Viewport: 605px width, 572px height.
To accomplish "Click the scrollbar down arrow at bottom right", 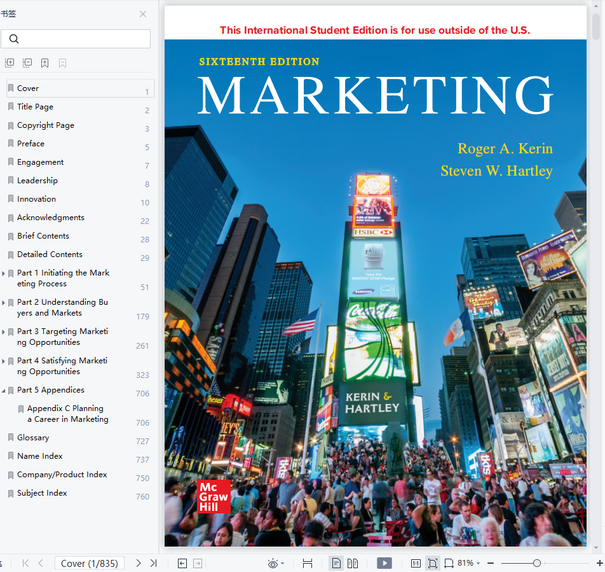I will pyautogui.click(x=596, y=548).
